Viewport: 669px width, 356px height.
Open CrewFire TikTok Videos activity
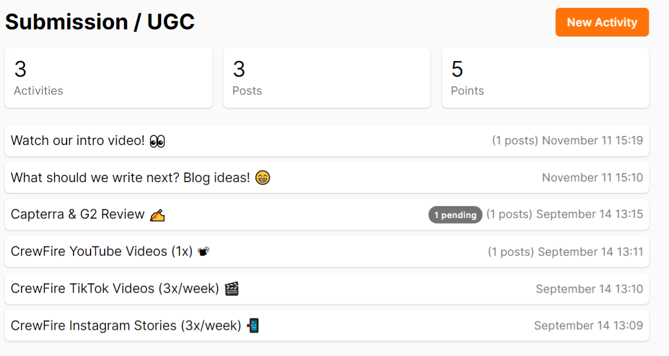pyautogui.click(x=327, y=289)
